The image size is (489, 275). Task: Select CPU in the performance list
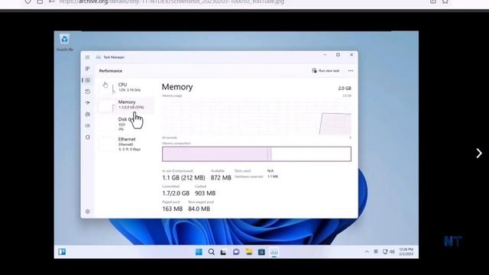coord(125,87)
